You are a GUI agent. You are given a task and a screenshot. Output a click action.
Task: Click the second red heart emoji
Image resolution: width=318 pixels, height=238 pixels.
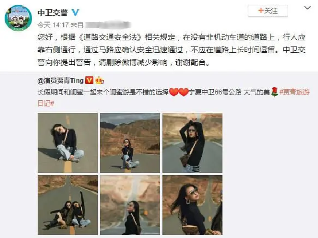tap(184, 92)
